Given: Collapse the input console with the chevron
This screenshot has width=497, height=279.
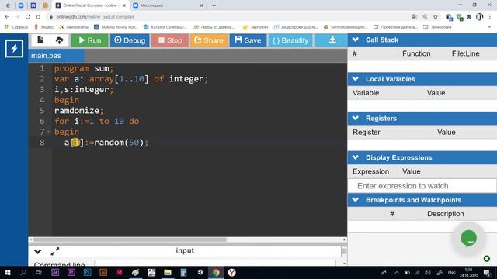Looking at the screenshot, I should (38, 251).
